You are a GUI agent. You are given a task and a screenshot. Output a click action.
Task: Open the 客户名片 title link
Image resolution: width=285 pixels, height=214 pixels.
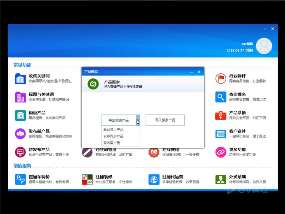(x=237, y=131)
